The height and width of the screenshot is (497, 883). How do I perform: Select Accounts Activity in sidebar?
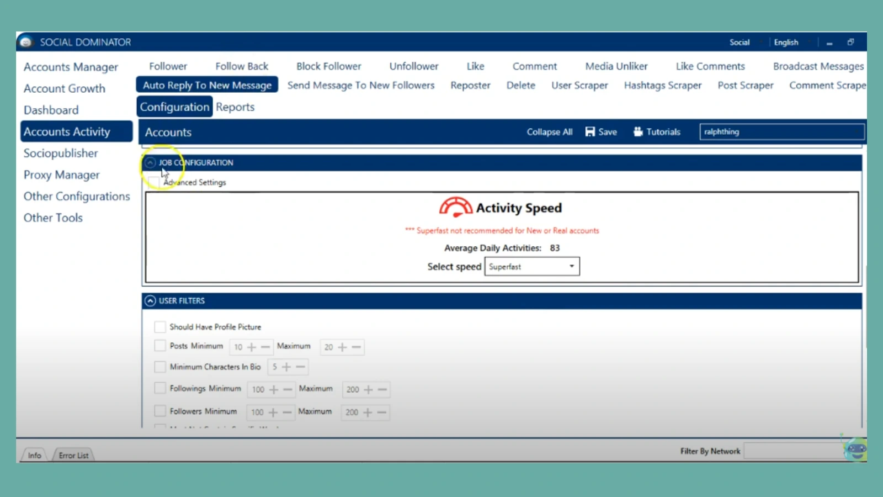click(76, 131)
